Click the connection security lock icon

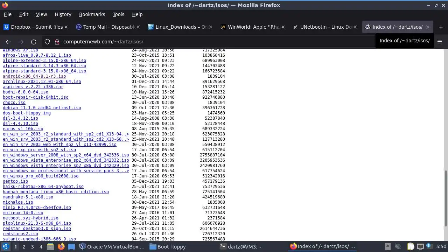click(x=57, y=42)
